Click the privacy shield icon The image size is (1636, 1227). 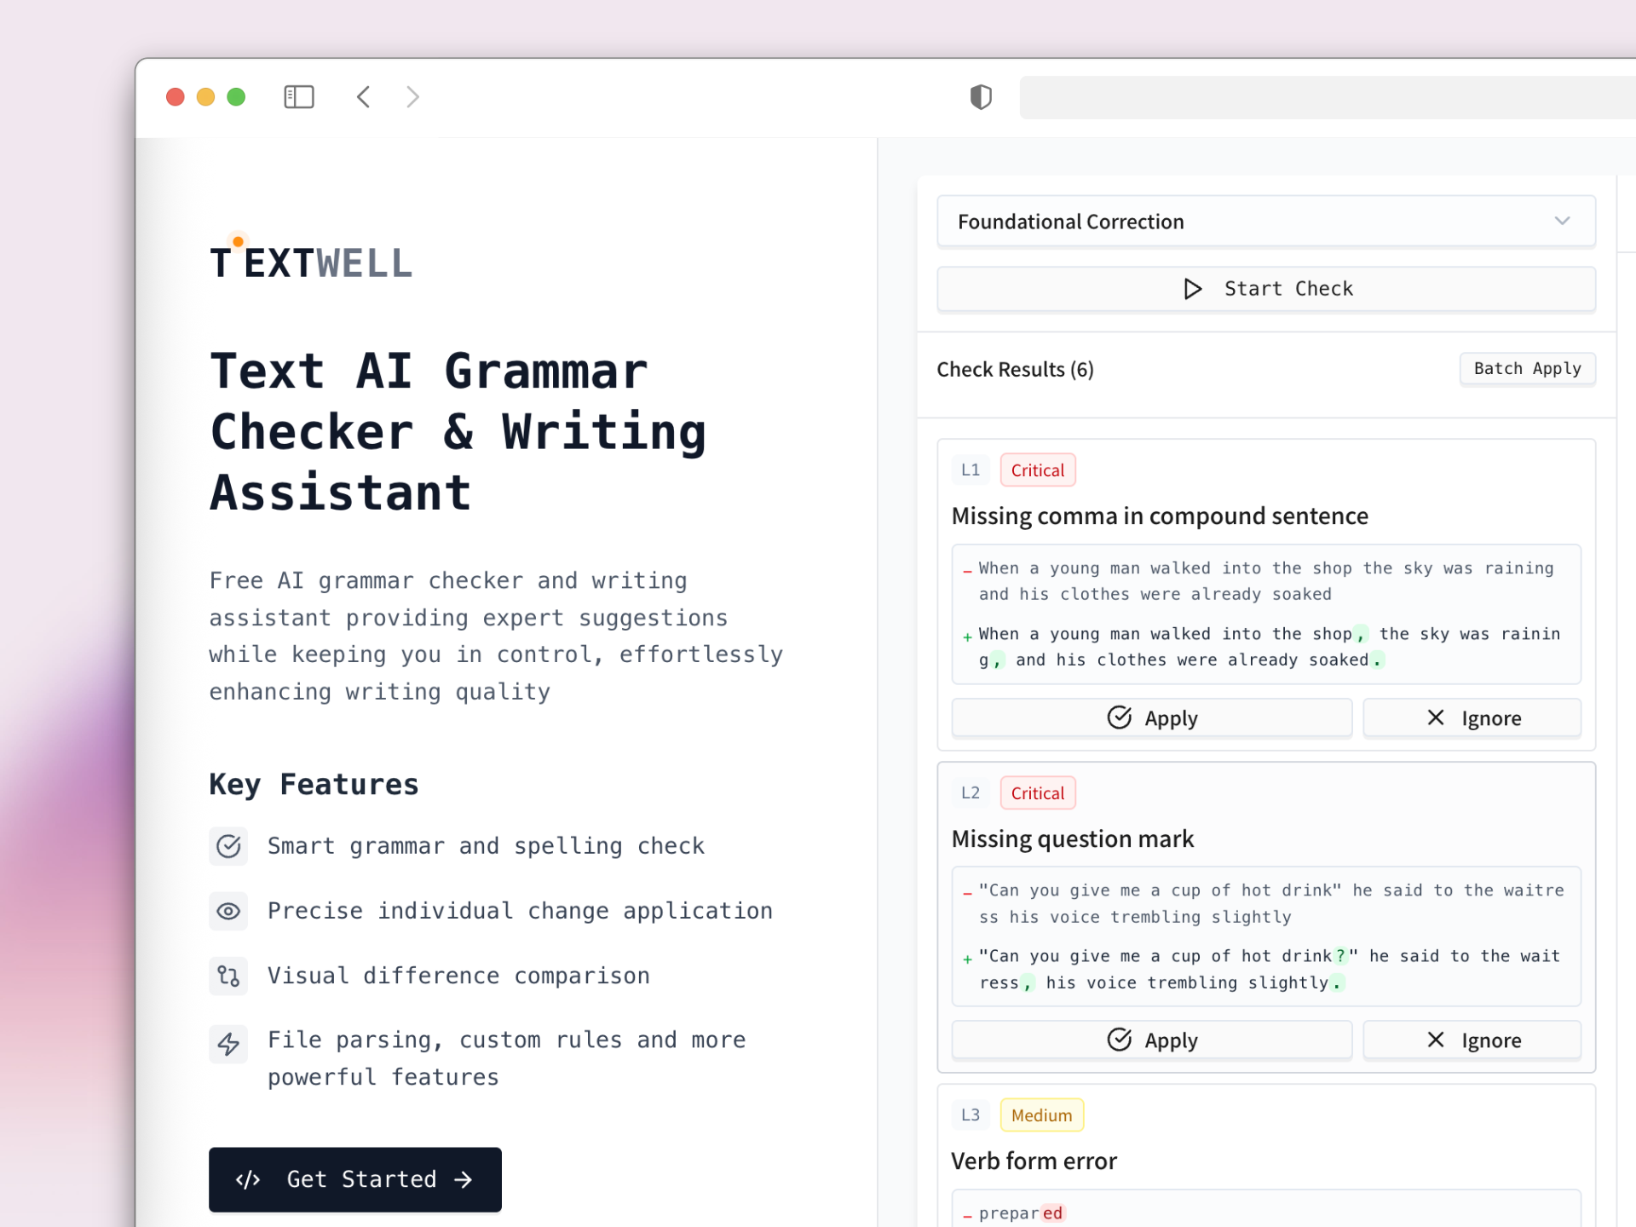pyautogui.click(x=982, y=97)
